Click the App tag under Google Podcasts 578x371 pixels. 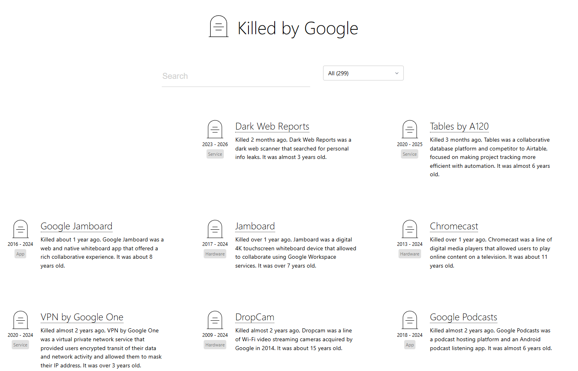(409, 345)
